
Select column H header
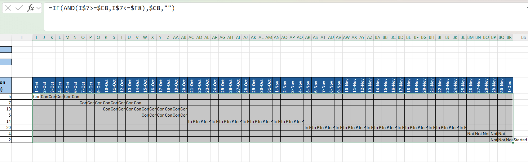[x=22, y=37]
